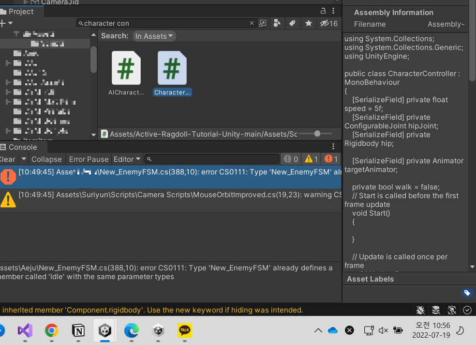Open Unity Editor taskbar icon

(105, 330)
